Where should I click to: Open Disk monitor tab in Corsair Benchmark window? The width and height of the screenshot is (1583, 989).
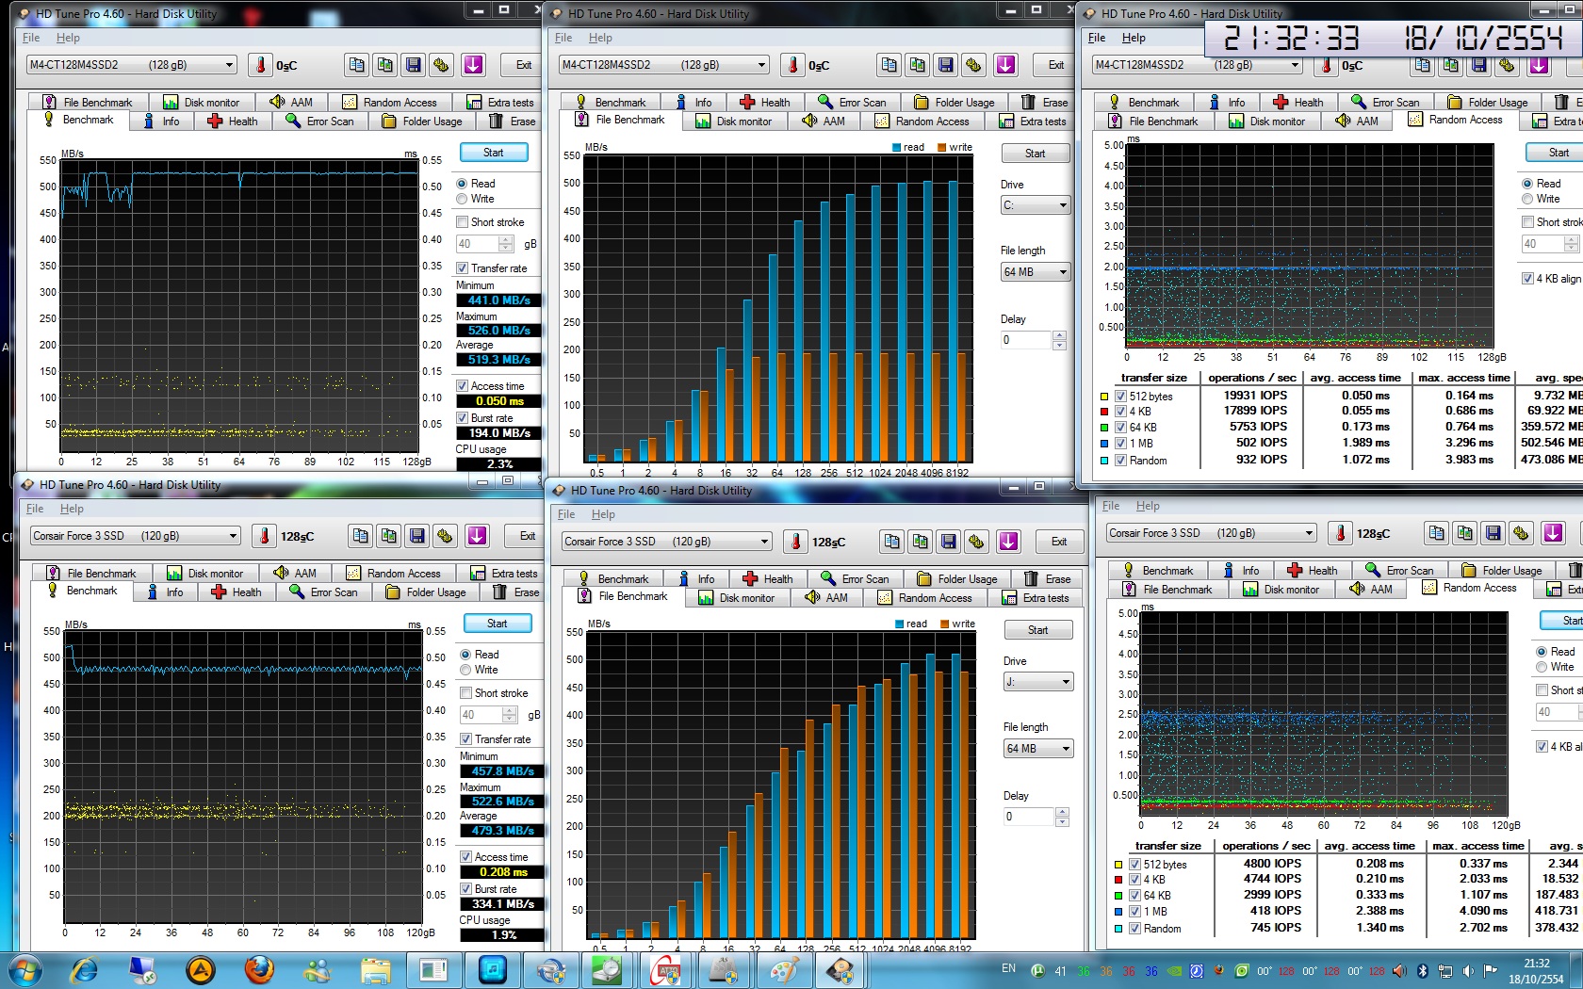pyautogui.click(x=205, y=574)
